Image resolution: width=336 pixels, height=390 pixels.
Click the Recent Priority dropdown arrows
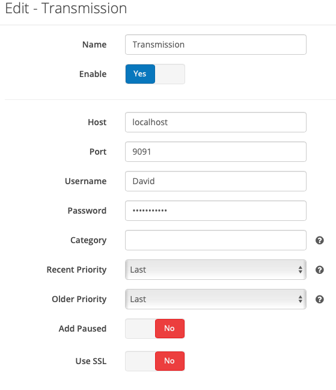pyautogui.click(x=301, y=270)
